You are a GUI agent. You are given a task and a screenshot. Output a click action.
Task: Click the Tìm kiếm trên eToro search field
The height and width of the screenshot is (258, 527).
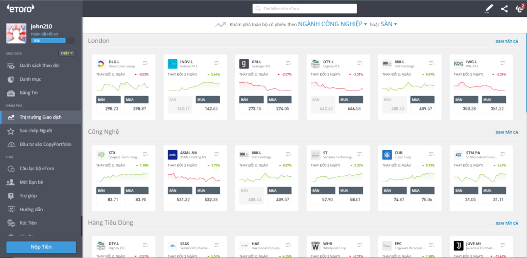click(x=305, y=9)
